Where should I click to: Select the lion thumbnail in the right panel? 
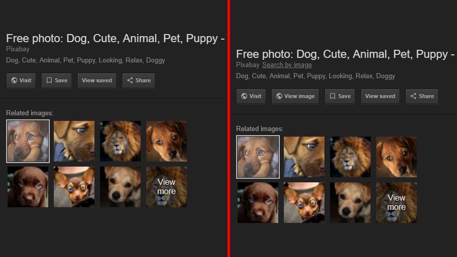[350, 157]
